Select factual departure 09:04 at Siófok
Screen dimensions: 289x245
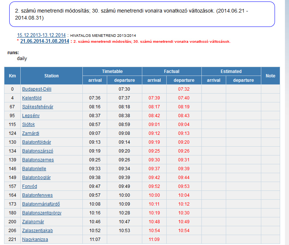184,125
